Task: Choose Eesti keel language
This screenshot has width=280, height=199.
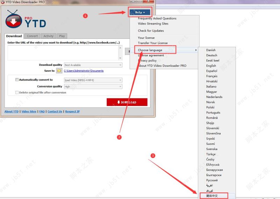Action: (217, 61)
